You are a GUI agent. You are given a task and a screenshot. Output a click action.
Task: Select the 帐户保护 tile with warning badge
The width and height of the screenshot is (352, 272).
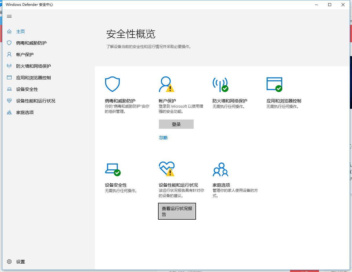pyautogui.click(x=166, y=84)
